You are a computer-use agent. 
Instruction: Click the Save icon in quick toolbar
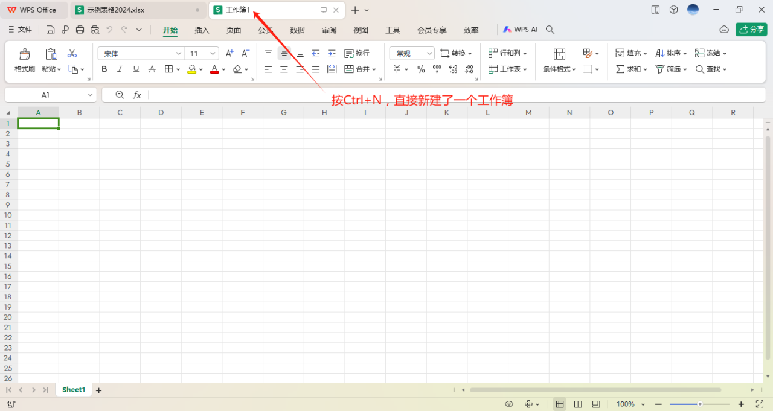click(50, 30)
